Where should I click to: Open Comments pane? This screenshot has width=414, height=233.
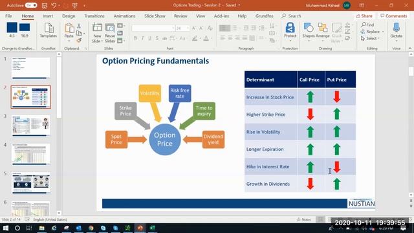point(394,16)
